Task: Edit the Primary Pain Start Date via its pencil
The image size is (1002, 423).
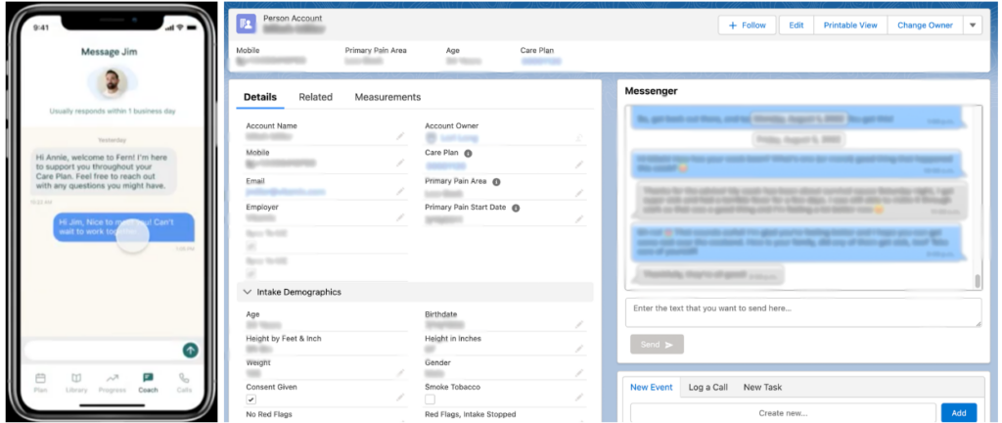Action: pyautogui.click(x=579, y=219)
